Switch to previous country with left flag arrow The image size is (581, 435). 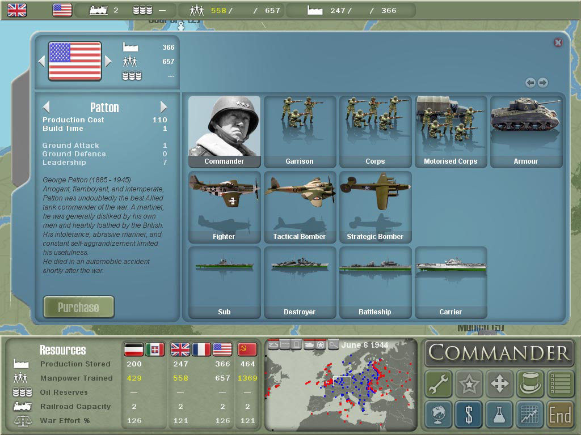click(41, 61)
